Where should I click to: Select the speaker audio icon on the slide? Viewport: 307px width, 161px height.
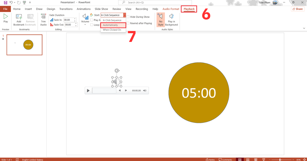click(117, 82)
